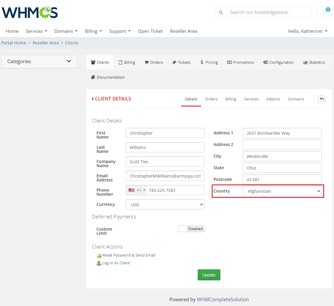Click the City field Westerville
This screenshot has width=334, height=306.
point(282,156)
